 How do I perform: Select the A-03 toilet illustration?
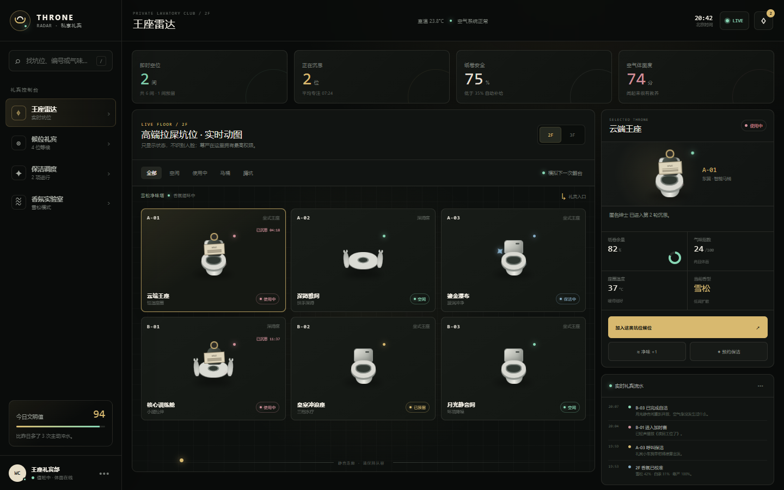513,257
